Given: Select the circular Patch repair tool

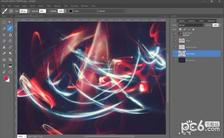Looking at the screenshot, I should point(10,41).
